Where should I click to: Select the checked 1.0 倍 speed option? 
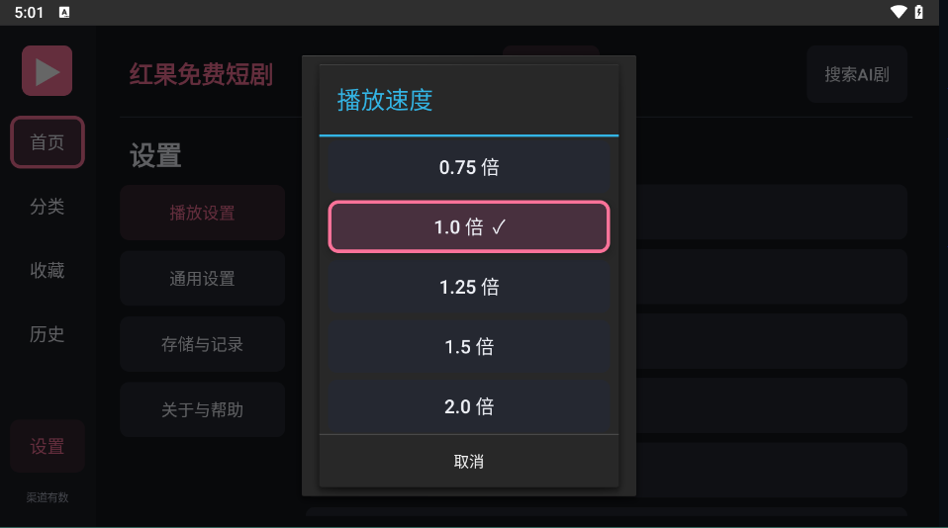click(x=469, y=227)
